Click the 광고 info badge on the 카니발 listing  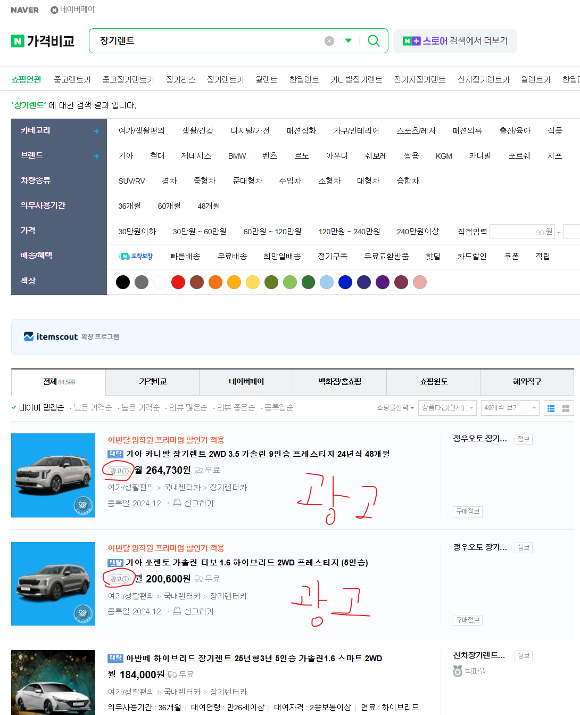[119, 471]
